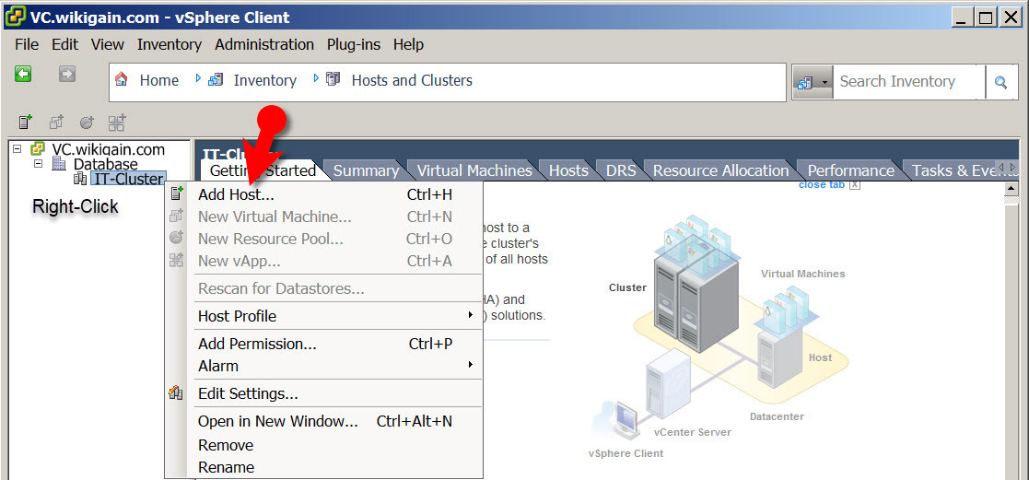Viewport: 1029px width, 480px height.
Task: Click the Add Host toolbar icon
Action: coord(26,122)
